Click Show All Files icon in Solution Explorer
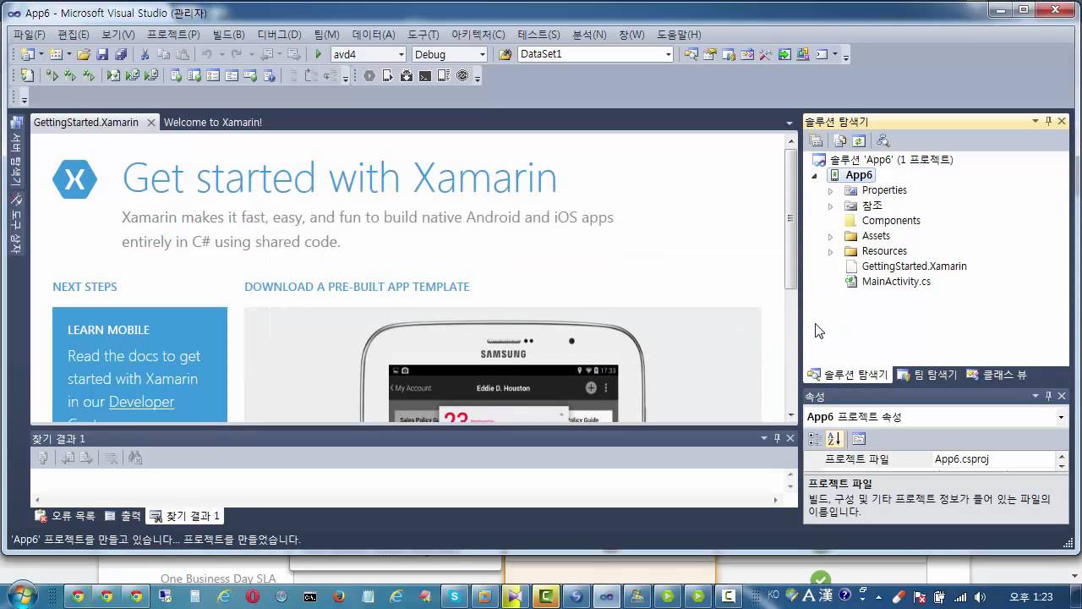The height and width of the screenshot is (609, 1082). pos(840,141)
